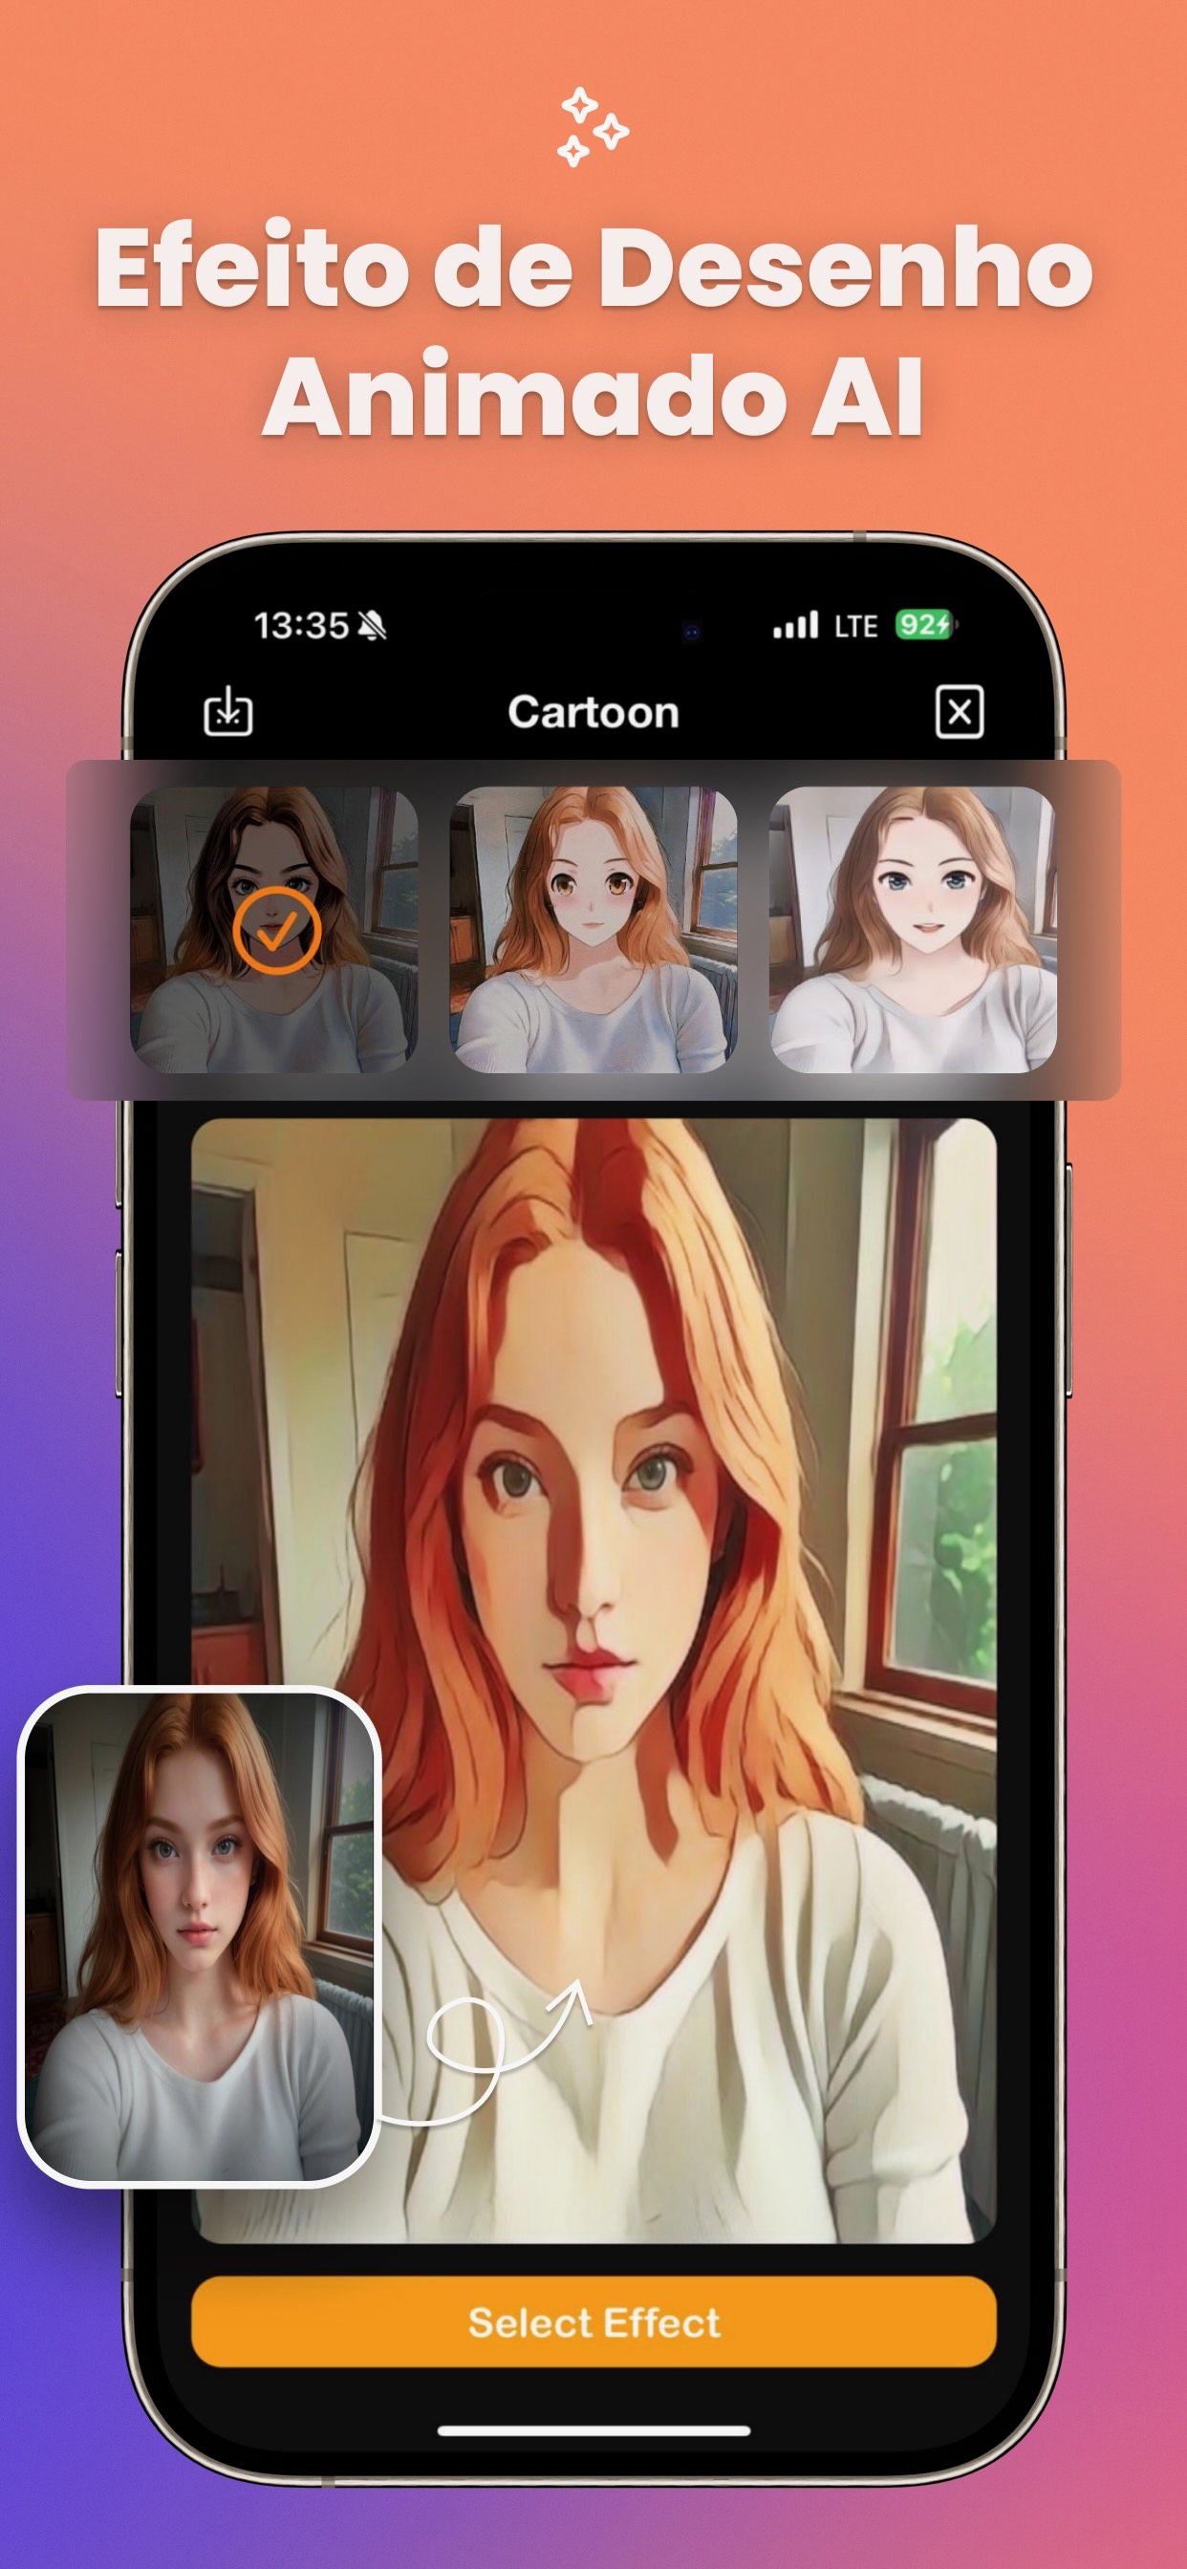Viewport: 1187px width, 2569px height.
Task: Tap the original photo inset thumbnail
Action: pyautogui.click(x=200, y=1934)
